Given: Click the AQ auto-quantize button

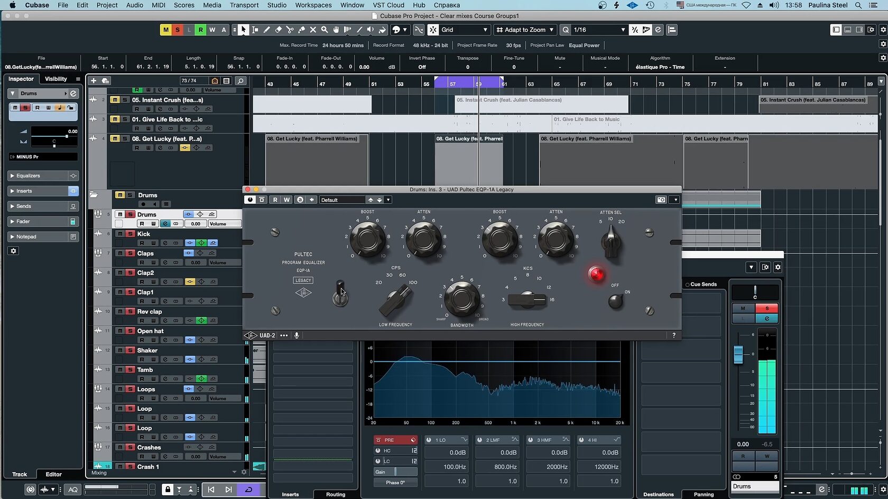Looking at the screenshot, I should 73,489.
